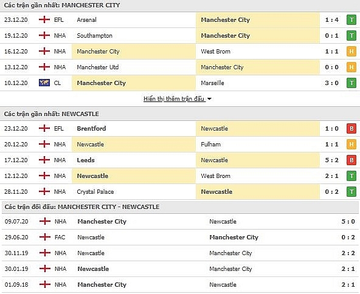Click the dropdown arrow next to 'Hiển thị thêm trận đấu'

coord(209,99)
